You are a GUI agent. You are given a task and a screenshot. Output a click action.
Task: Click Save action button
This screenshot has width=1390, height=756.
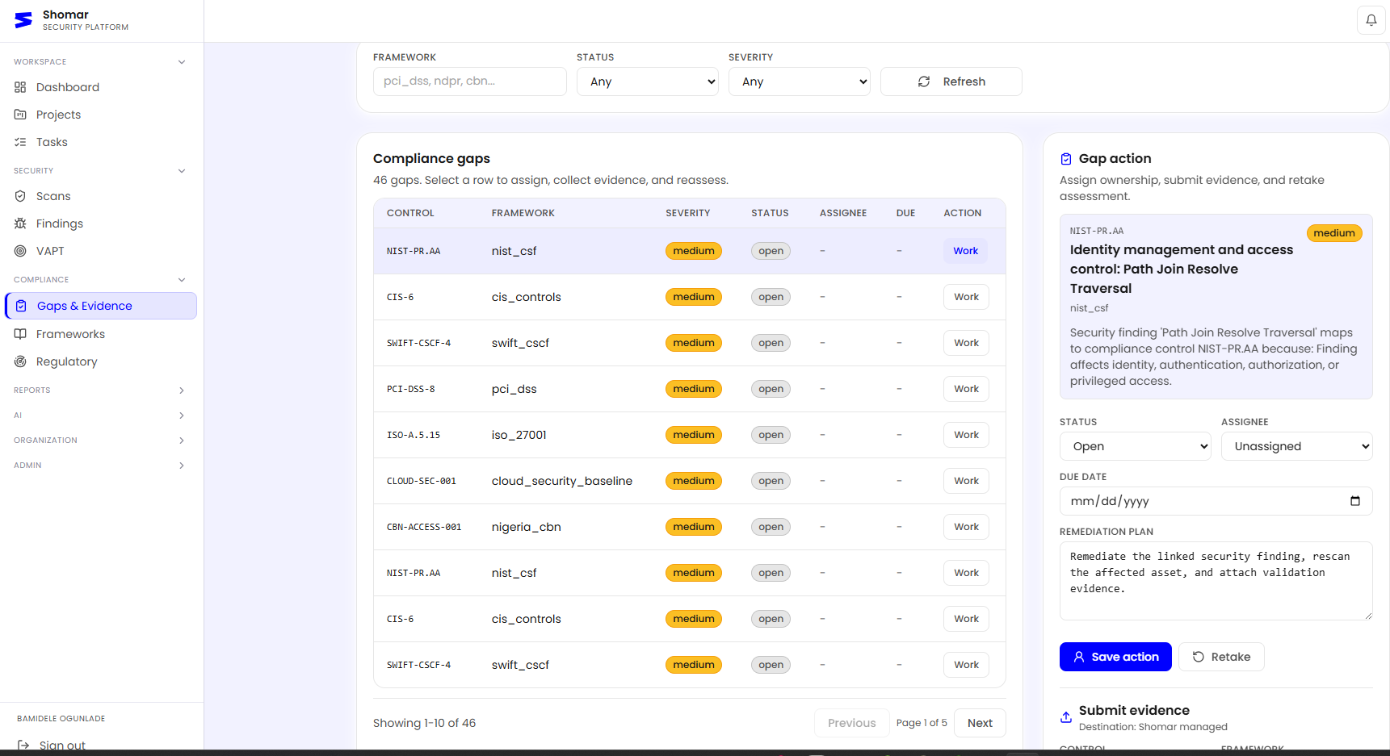pos(1115,657)
